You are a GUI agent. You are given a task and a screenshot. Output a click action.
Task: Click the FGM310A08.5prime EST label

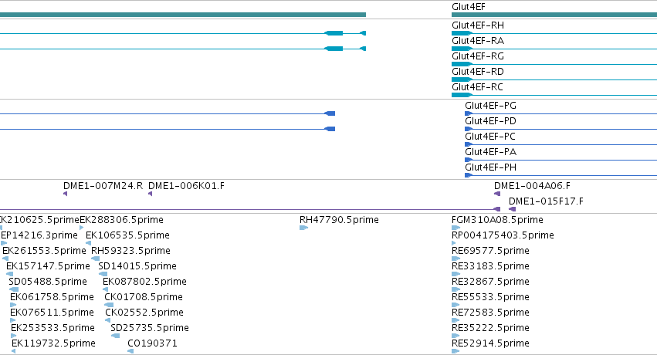tap(497, 220)
